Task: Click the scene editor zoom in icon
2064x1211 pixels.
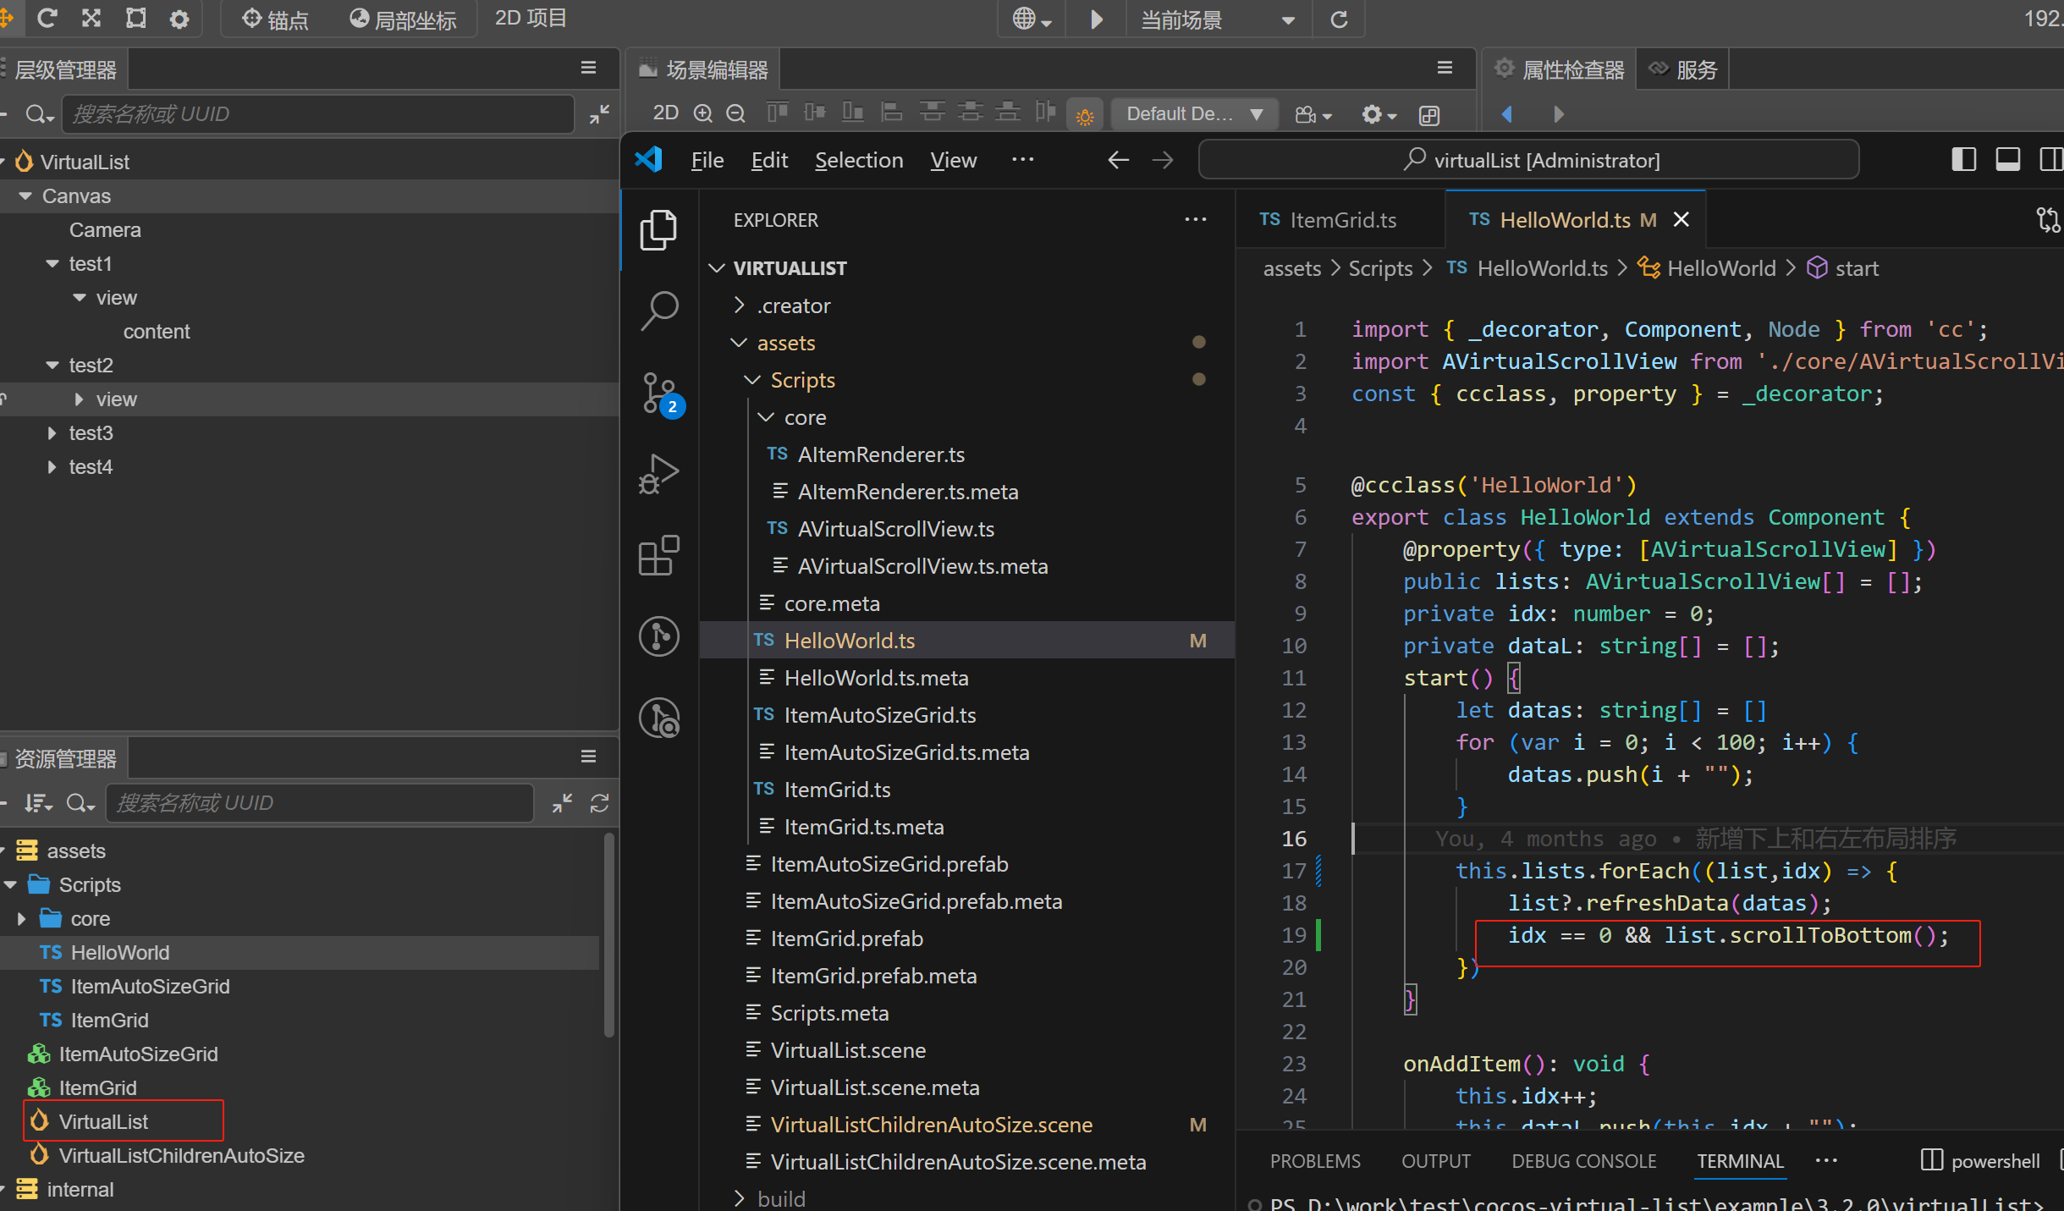Action: [702, 113]
